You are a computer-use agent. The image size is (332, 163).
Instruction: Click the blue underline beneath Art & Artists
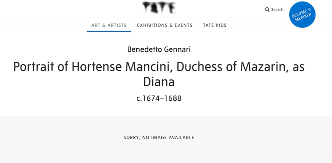click(109, 31)
